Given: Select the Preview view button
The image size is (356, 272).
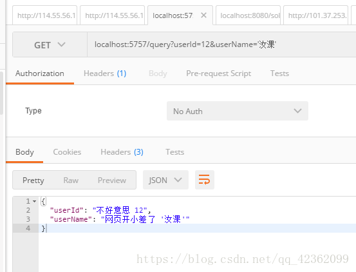Looking at the screenshot, I should 112,180.
